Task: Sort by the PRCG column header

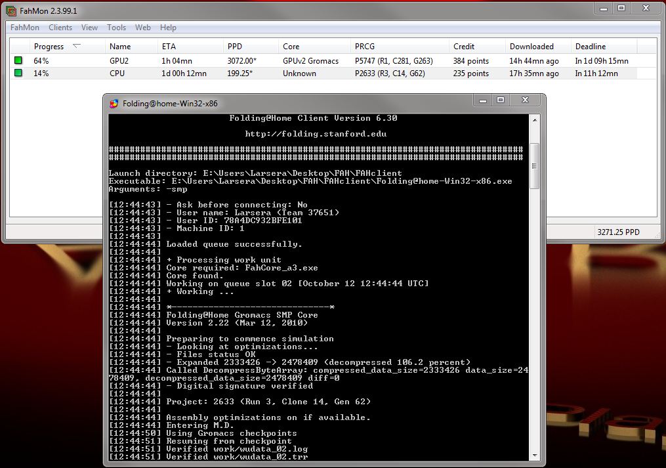Action: coord(400,47)
